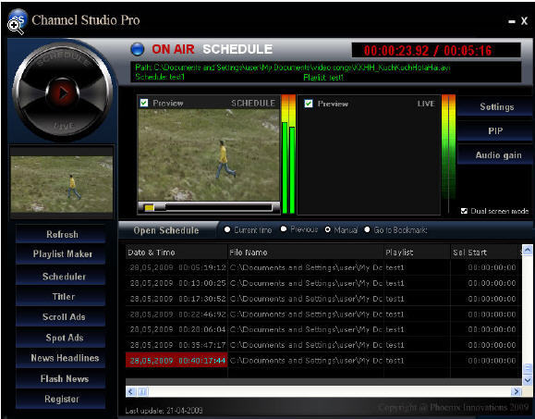Open the Settings panel

tap(496, 107)
